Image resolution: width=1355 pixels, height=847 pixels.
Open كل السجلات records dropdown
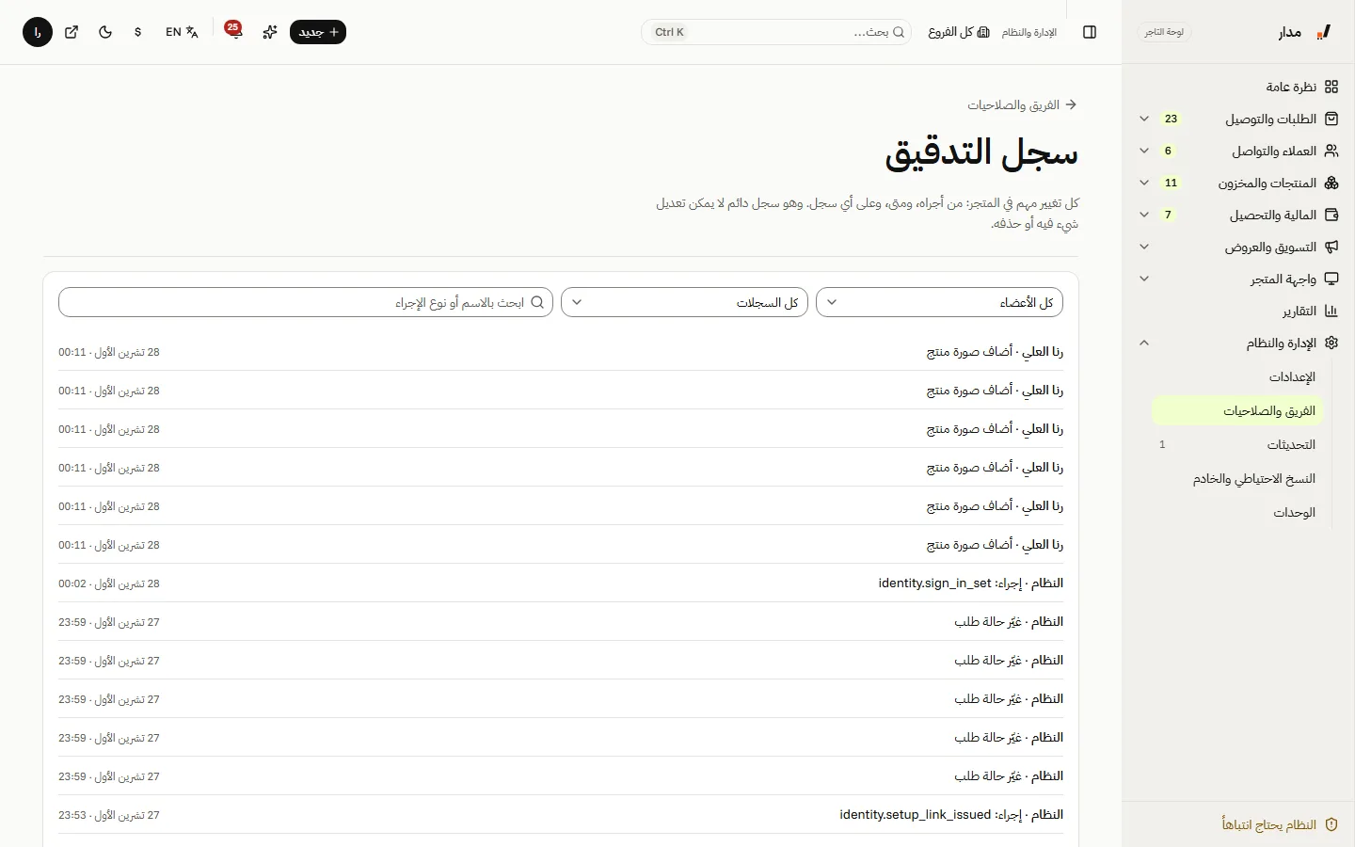click(x=685, y=302)
